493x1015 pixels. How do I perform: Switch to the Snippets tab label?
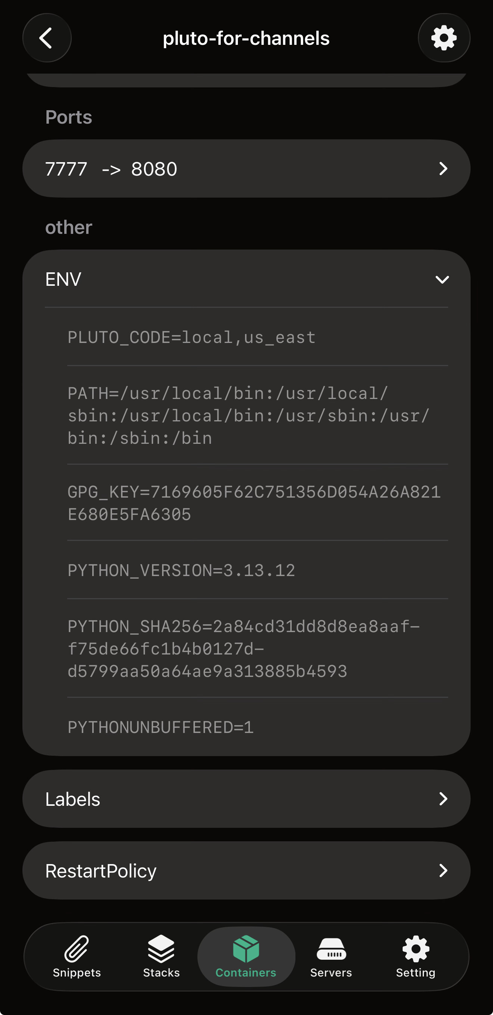pyautogui.click(x=77, y=972)
